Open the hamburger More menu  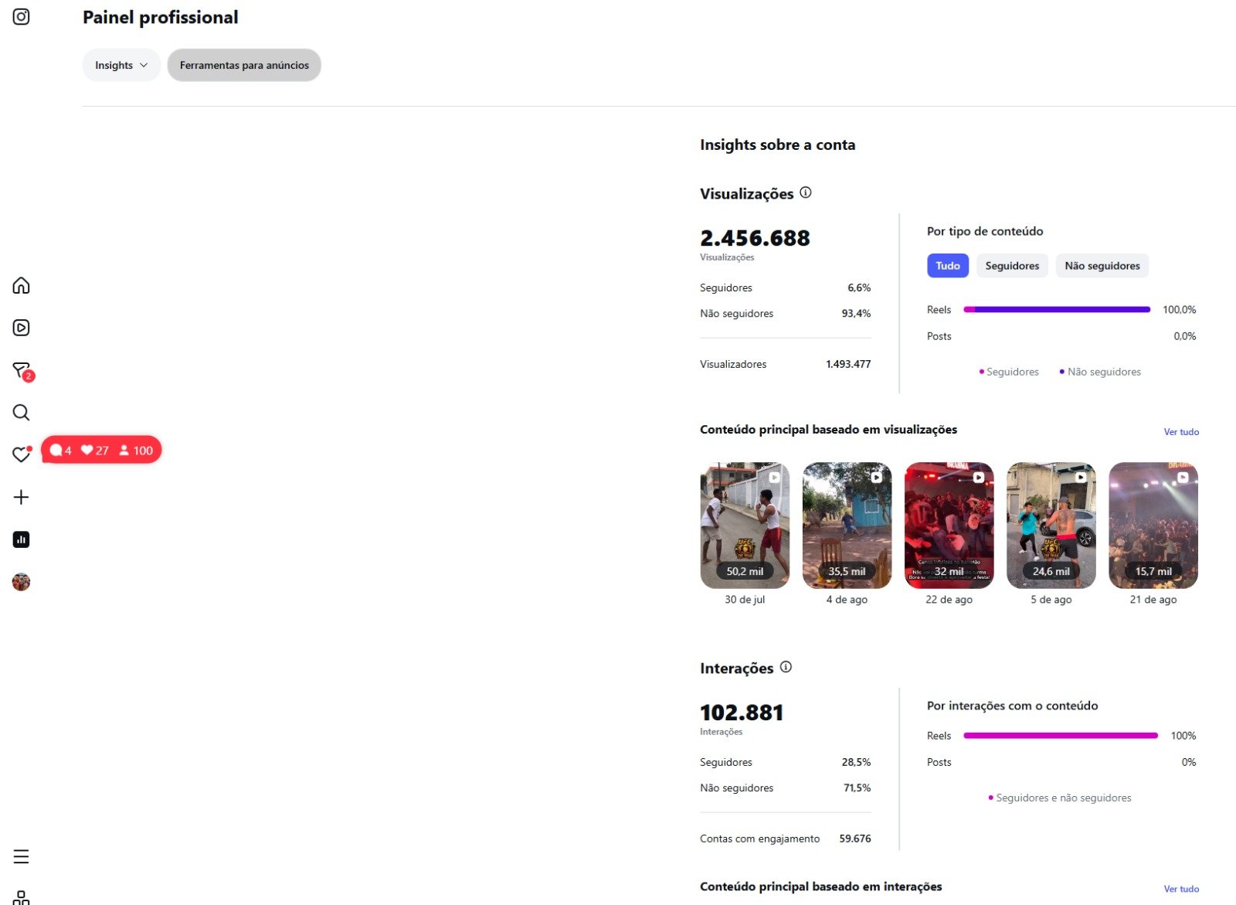click(21, 856)
